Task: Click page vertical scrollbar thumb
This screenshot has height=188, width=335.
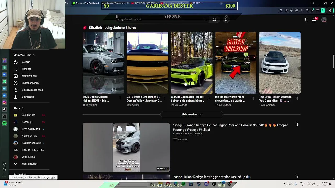Action: pyautogui.click(x=333, y=61)
